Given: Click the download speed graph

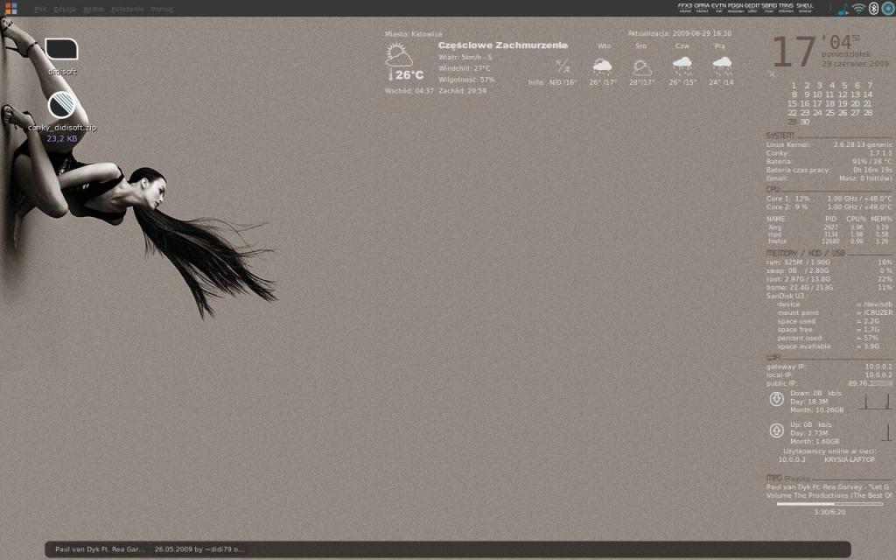Looking at the screenshot, I should (x=877, y=401).
